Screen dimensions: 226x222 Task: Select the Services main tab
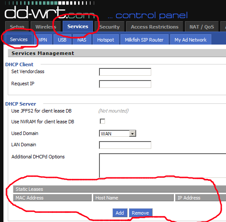78,26
